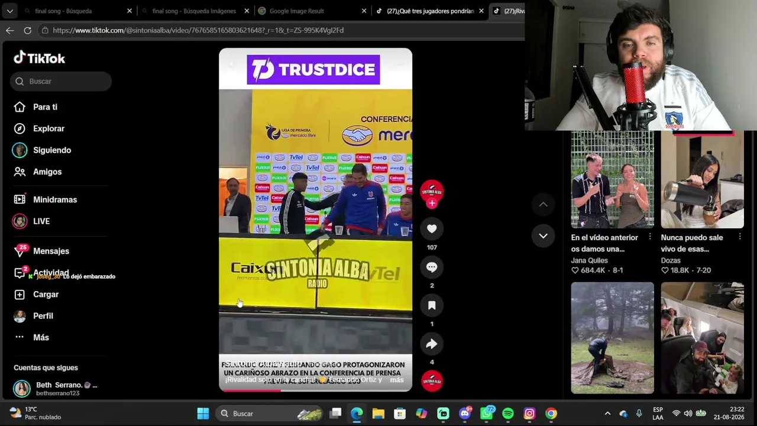Open Instagram from the taskbar
The height and width of the screenshot is (426, 757).
click(529, 414)
